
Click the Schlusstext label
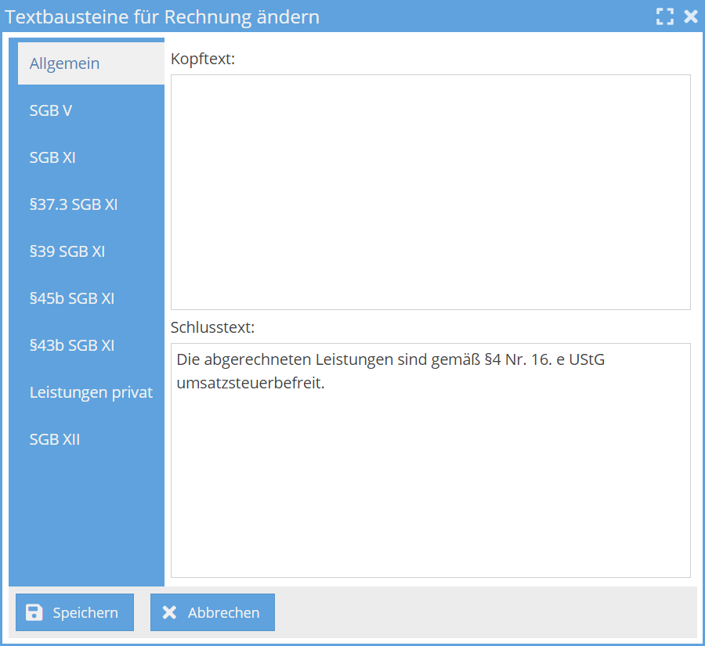[x=212, y=327]
